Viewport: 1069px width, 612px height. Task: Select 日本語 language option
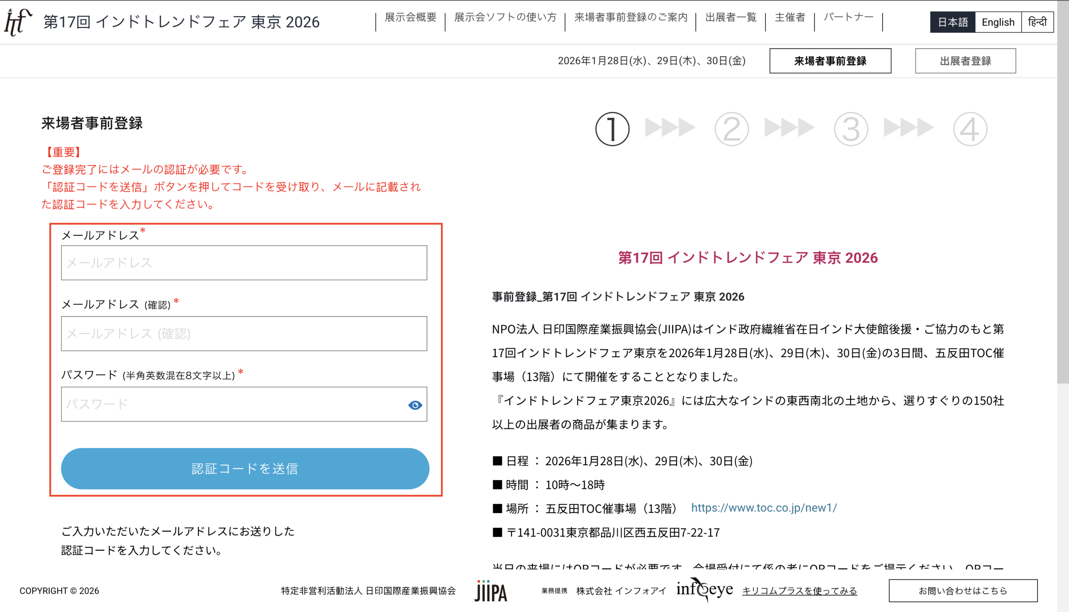click(x=952, y=22)
